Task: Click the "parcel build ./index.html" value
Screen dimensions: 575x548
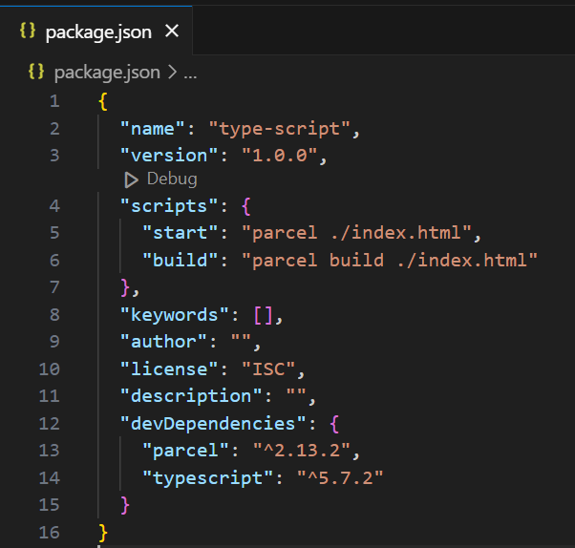Action: [x=390, y=261]
